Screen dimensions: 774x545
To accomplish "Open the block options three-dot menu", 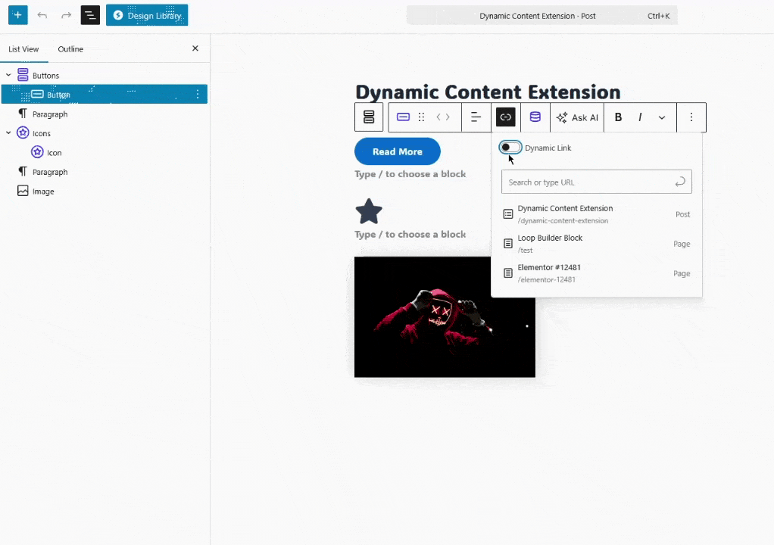I will [691, 117].
